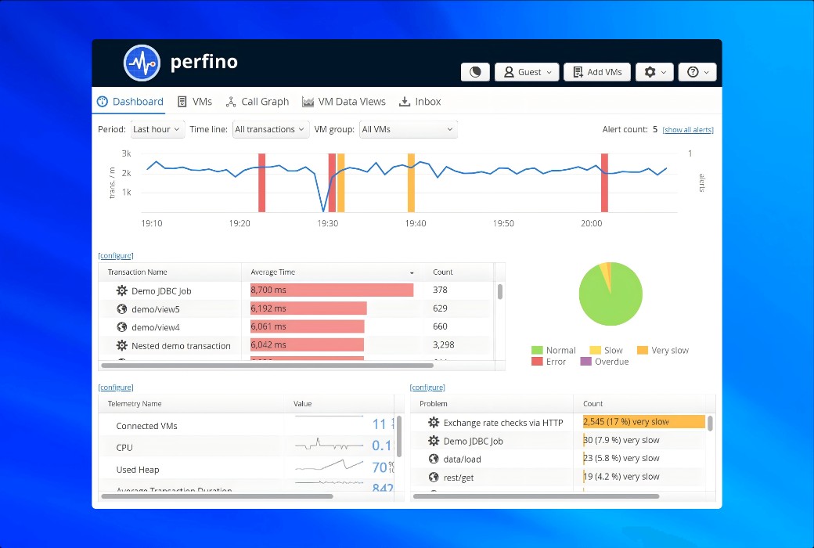The image size is (814, 548).
Task: Click configure link above telemetry table
Action: click(x=116, y=388)
